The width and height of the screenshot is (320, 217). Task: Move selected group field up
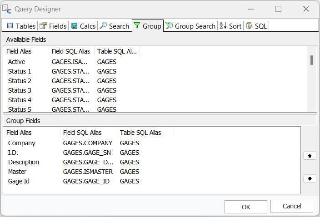click(310, 156)
